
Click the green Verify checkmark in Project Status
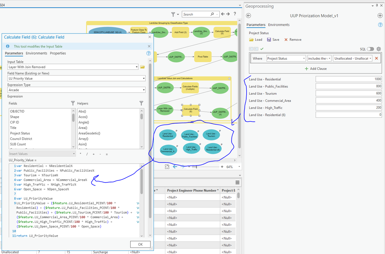pyautogui.click(x=262, y=49)
